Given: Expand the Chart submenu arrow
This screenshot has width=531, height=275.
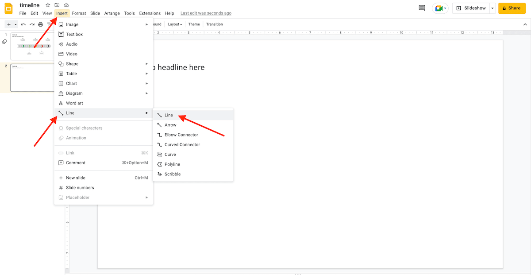Looking at the screenshot, I should pyautogui.click(x=147, y=83).
